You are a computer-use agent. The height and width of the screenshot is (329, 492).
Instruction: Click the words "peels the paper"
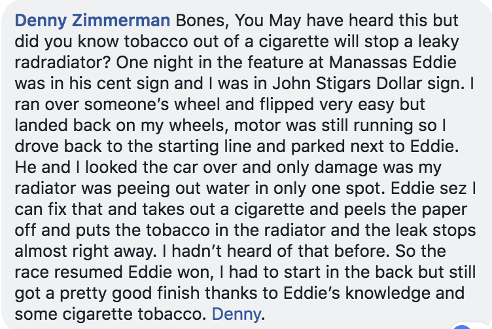[x=406, y=209]
